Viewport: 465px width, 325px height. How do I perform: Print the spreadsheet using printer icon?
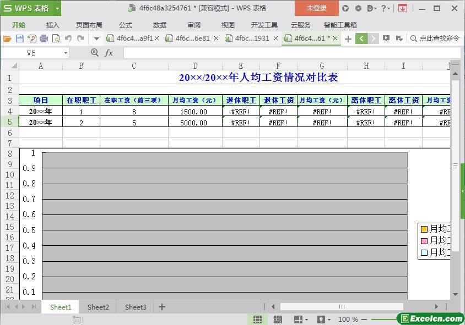44,38
